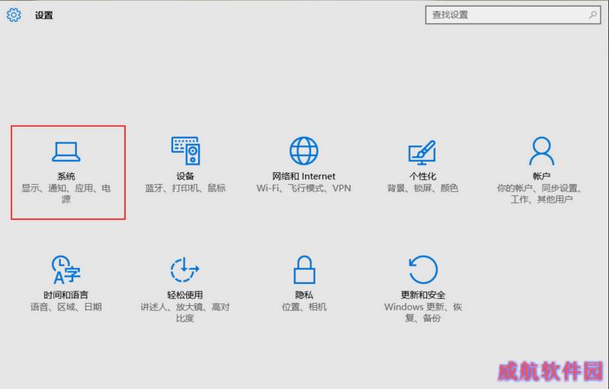Click the 更新和安全 label text
This screenshot has width=609, height=389.
click(x=423, y=295)
